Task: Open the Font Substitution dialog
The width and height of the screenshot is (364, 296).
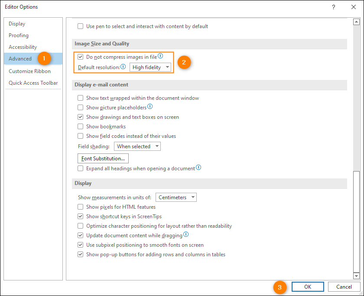Action: (103, 158)
